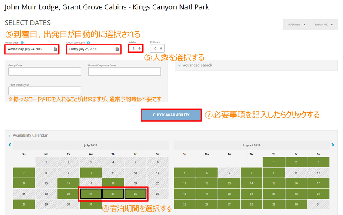Adjust the Adults count stepper
This screenshot has height=215, width=343.
point(139,48)
